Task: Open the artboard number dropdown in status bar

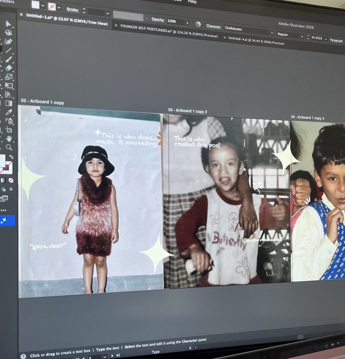Action: pos(105,357)
